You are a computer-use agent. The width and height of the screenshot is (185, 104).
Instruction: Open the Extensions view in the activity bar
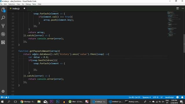3,42
